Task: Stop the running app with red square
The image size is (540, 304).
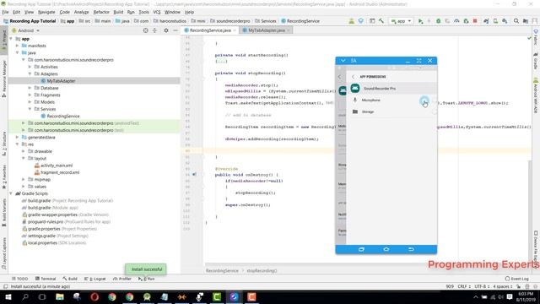Action: click(475, 21)
